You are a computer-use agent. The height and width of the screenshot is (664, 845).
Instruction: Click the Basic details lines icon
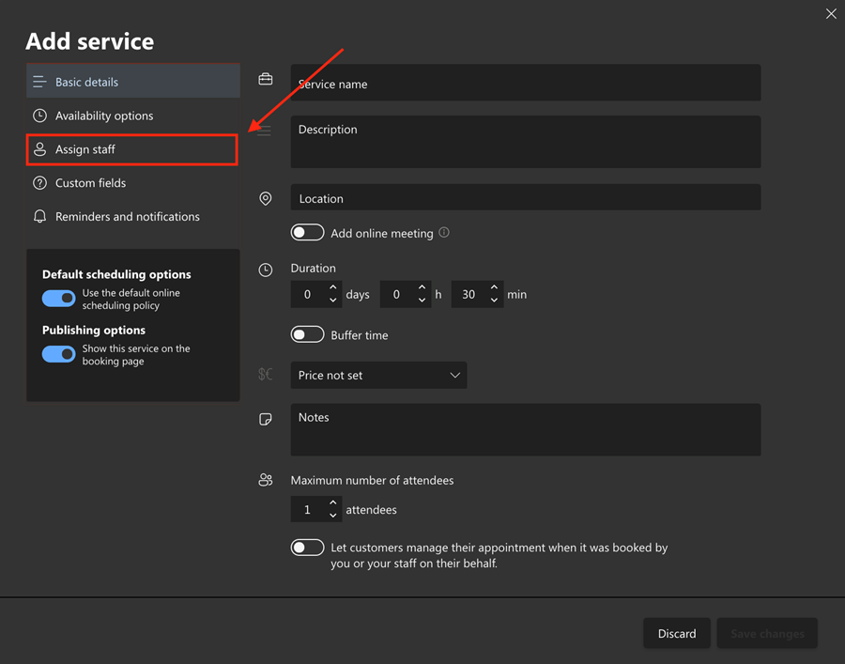point(39,82)
